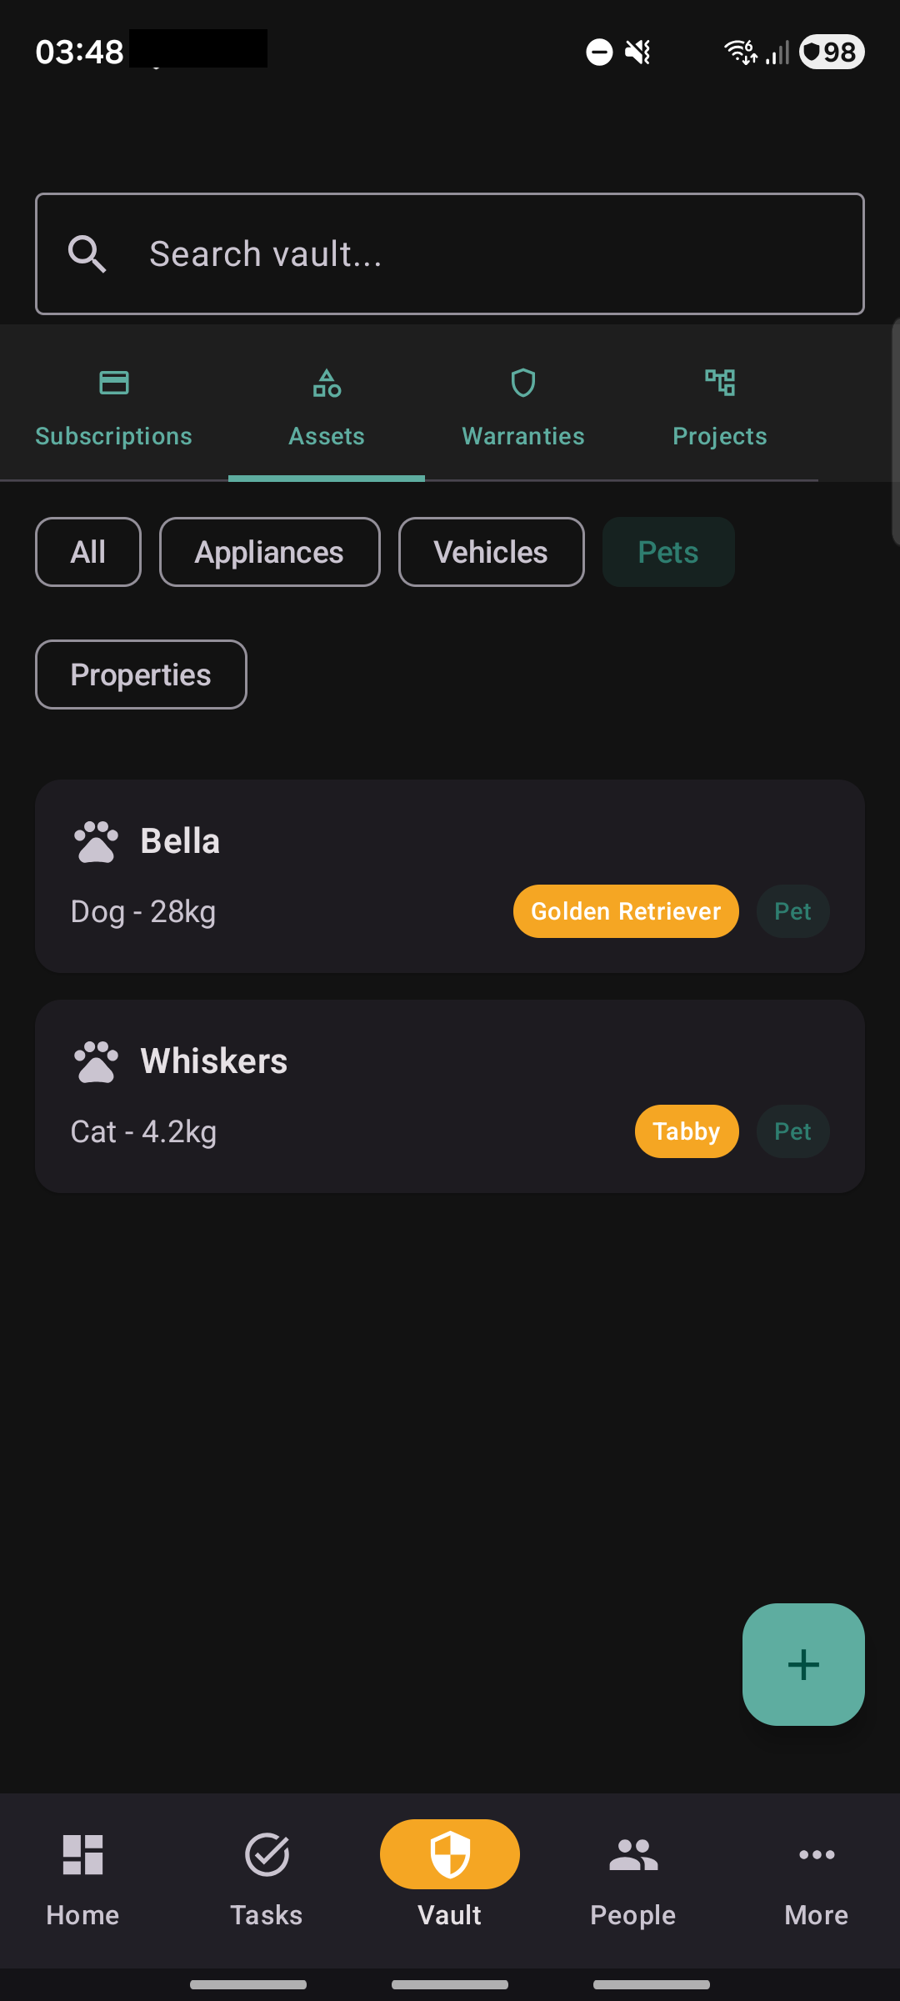Enable the Properties filter chip

[141, 675]
